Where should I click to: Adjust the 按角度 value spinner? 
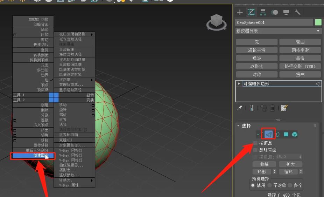tap(301, 157)
